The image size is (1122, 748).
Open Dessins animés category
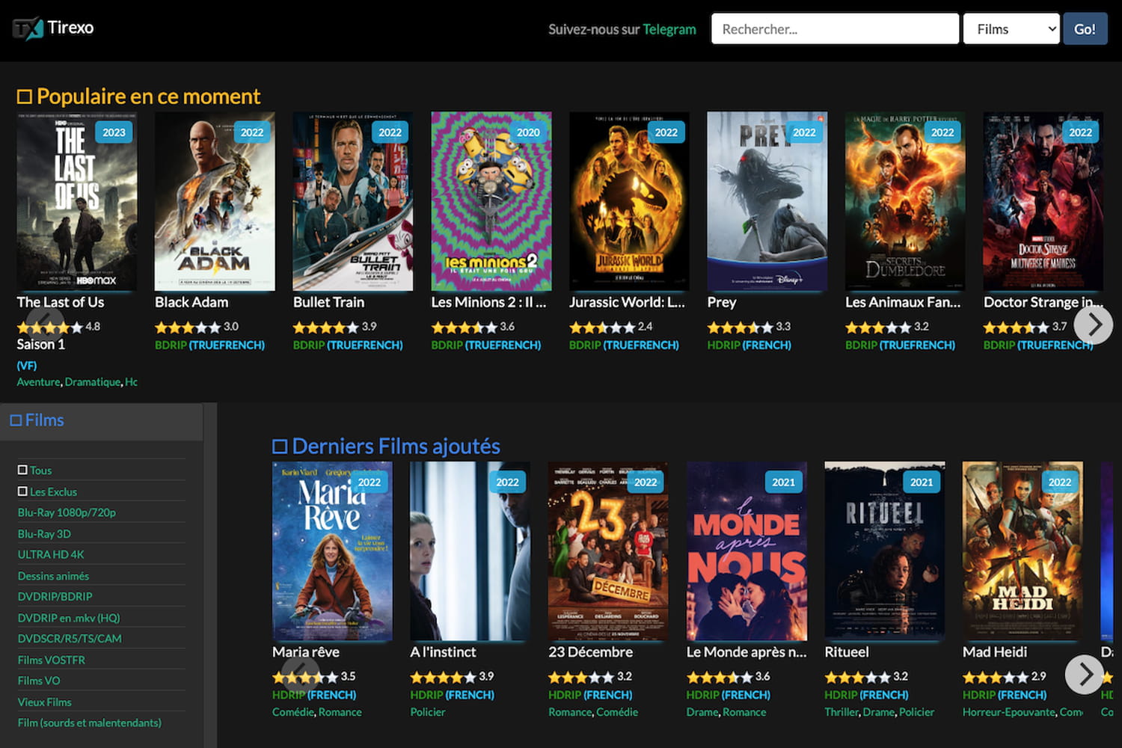(53, 576)
